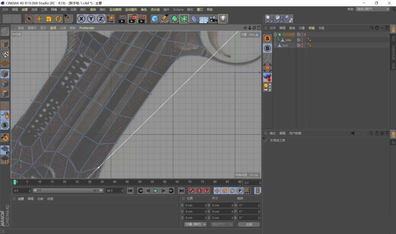This screenshot has width=396, height=234.
Task: Select the Move tool in the toolbar
Action: [x=39, y=19]
